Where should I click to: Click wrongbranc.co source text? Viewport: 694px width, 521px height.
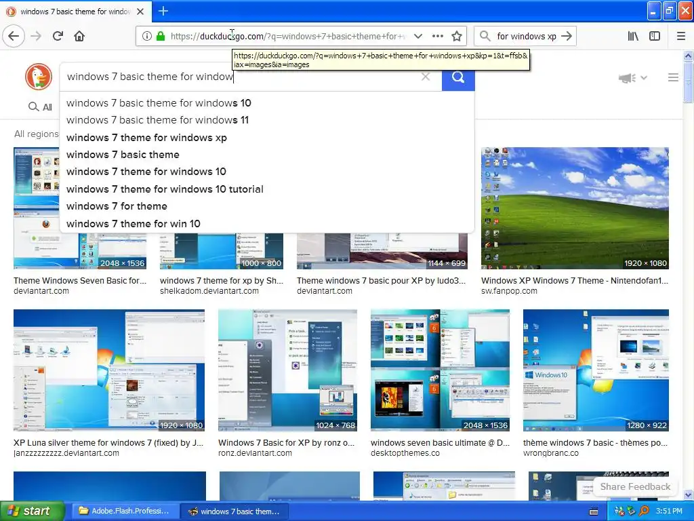pos(550,453)
